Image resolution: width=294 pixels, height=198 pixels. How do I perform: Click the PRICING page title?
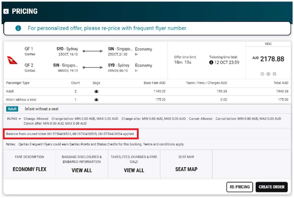[24, 11]
